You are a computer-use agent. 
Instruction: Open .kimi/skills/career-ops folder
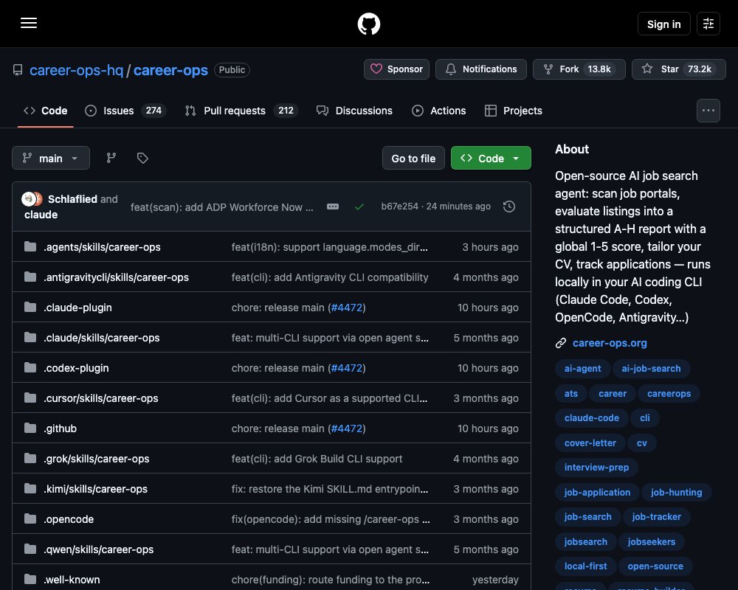click(x=95, y=489)
